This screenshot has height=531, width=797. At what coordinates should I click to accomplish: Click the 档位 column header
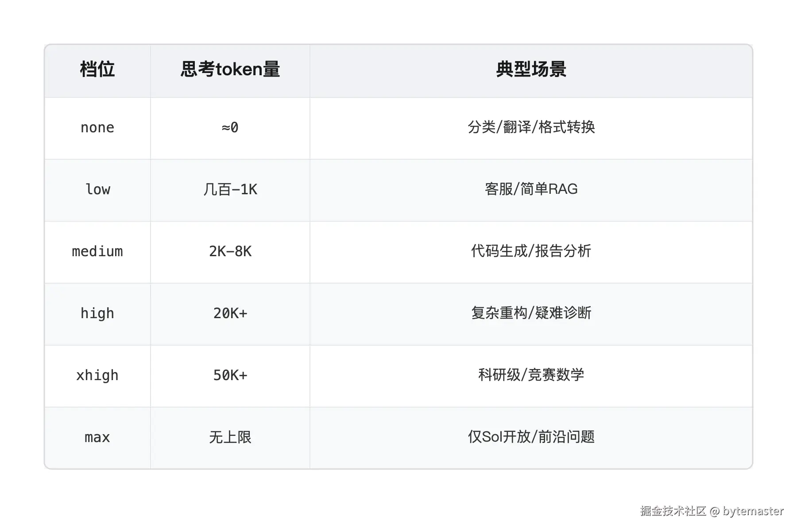click(97, 69)
